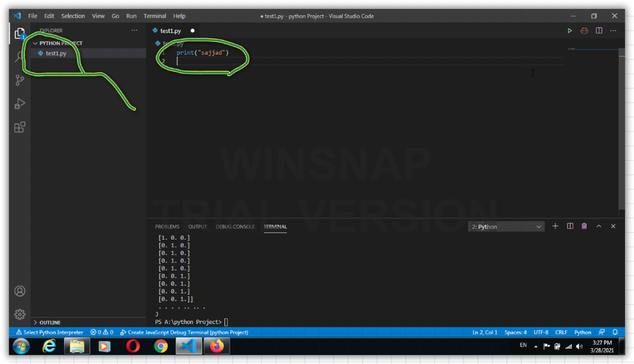Screen dimensions: 634x364
Task: Collapse the PYTHON PROJECT folder section
Action: (57, 43)
